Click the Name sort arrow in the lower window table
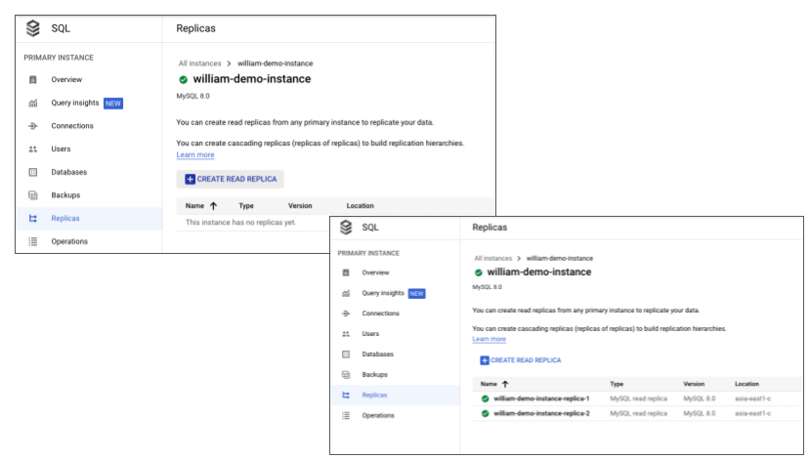 pyautogui.click(x=505, y=384)
